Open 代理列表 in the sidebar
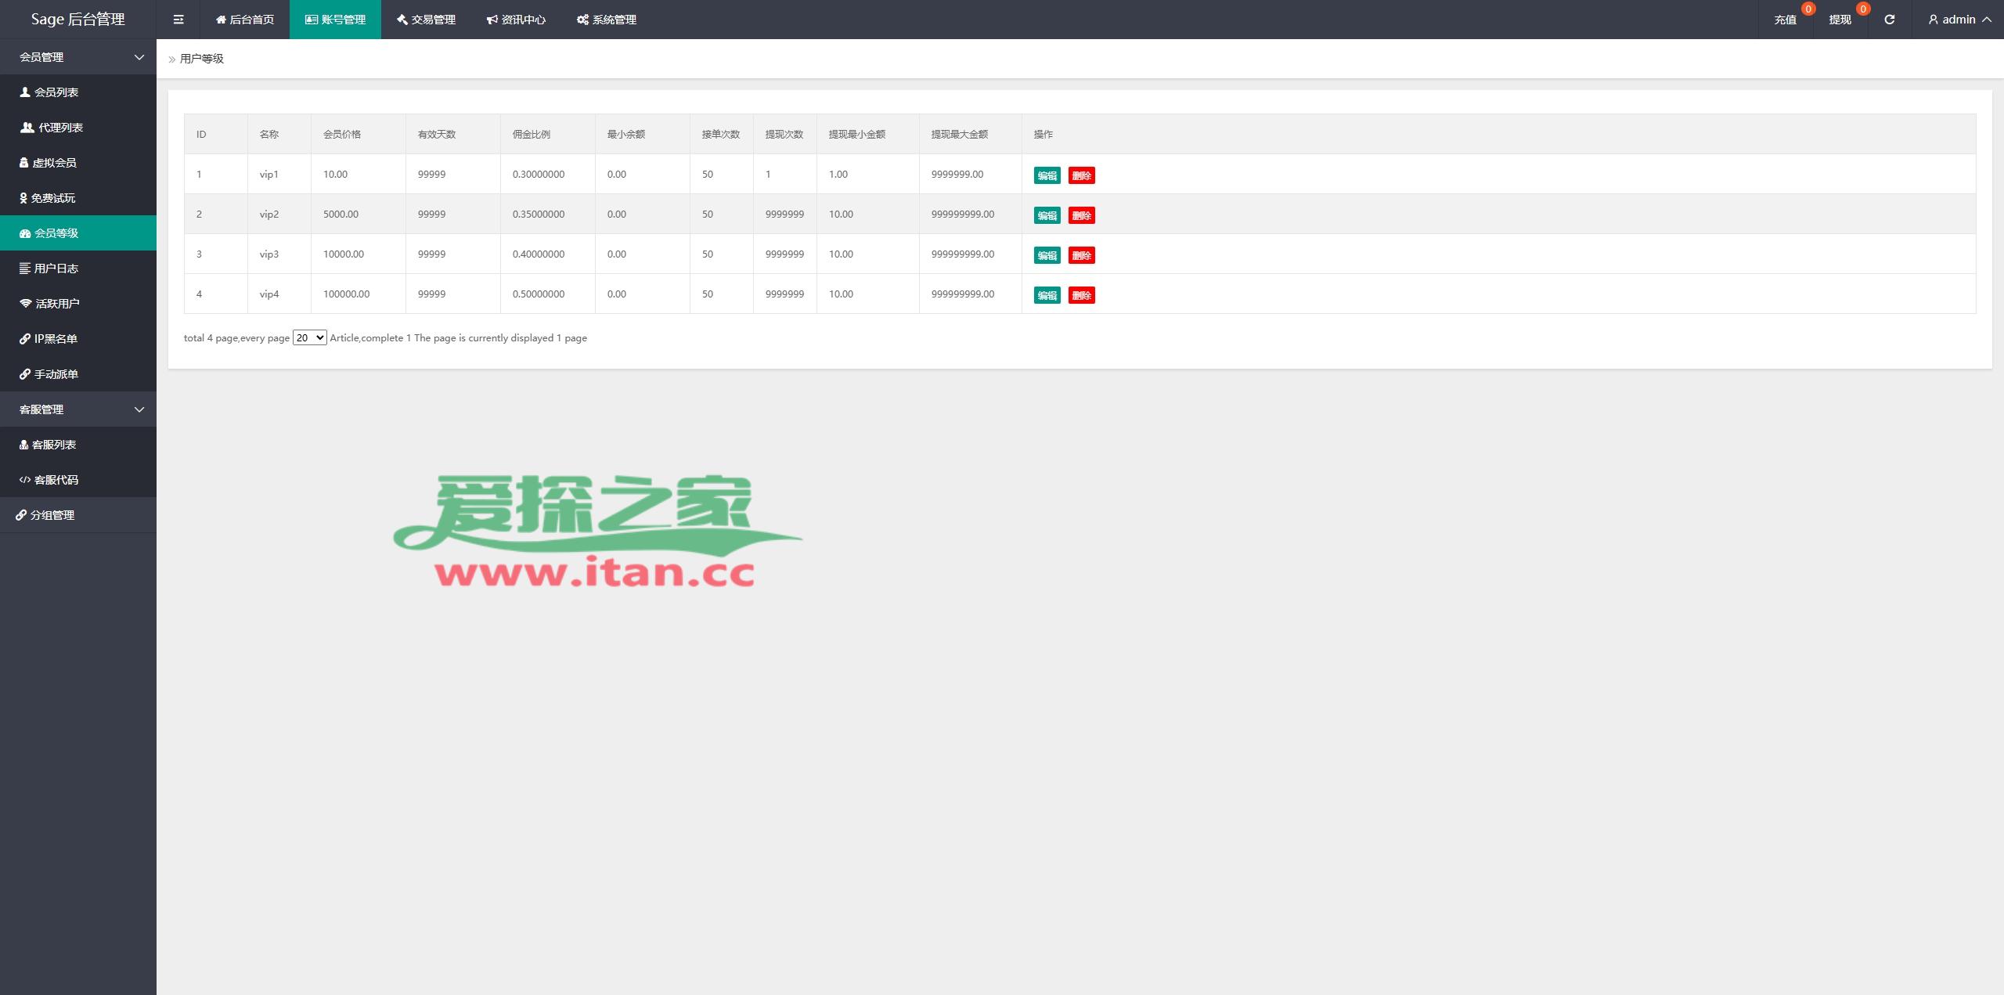2004x995 pixels. tap(59, 128)
